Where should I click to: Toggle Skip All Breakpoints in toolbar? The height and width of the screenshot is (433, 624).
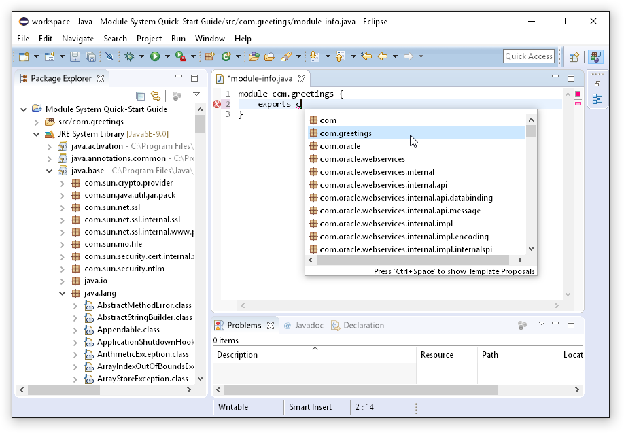109,57
